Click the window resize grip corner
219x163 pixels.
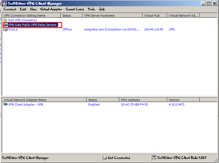[216, 160]
